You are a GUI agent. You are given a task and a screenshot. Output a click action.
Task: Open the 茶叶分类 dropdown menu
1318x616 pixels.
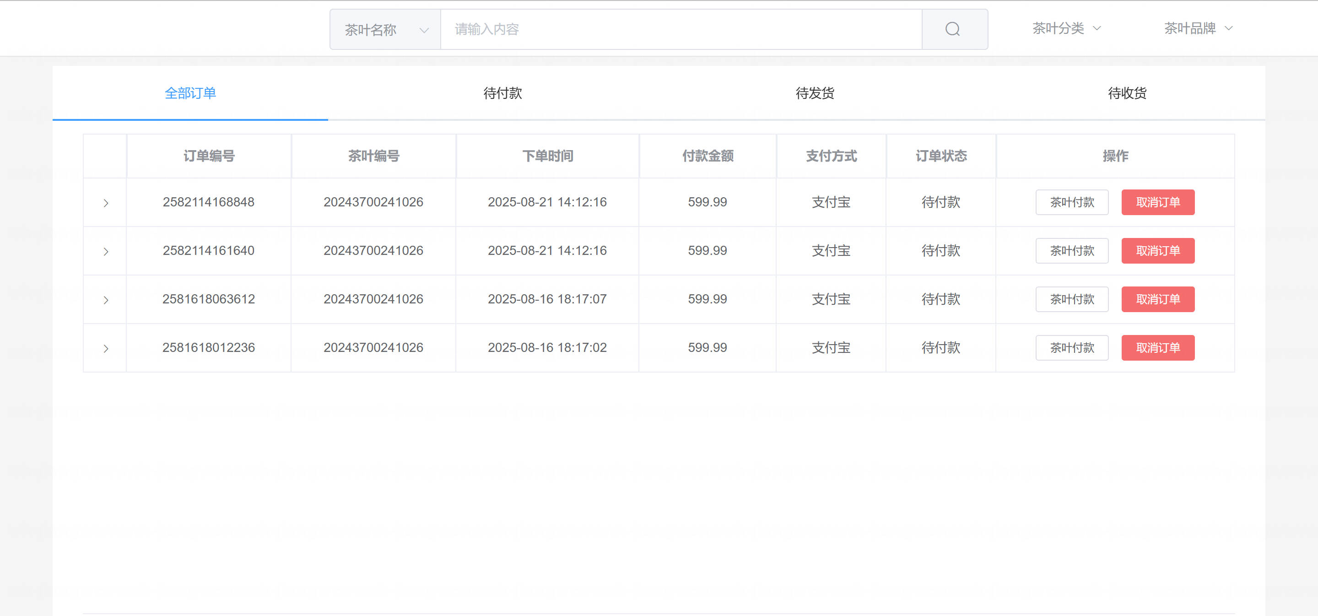coord(1066,28)
